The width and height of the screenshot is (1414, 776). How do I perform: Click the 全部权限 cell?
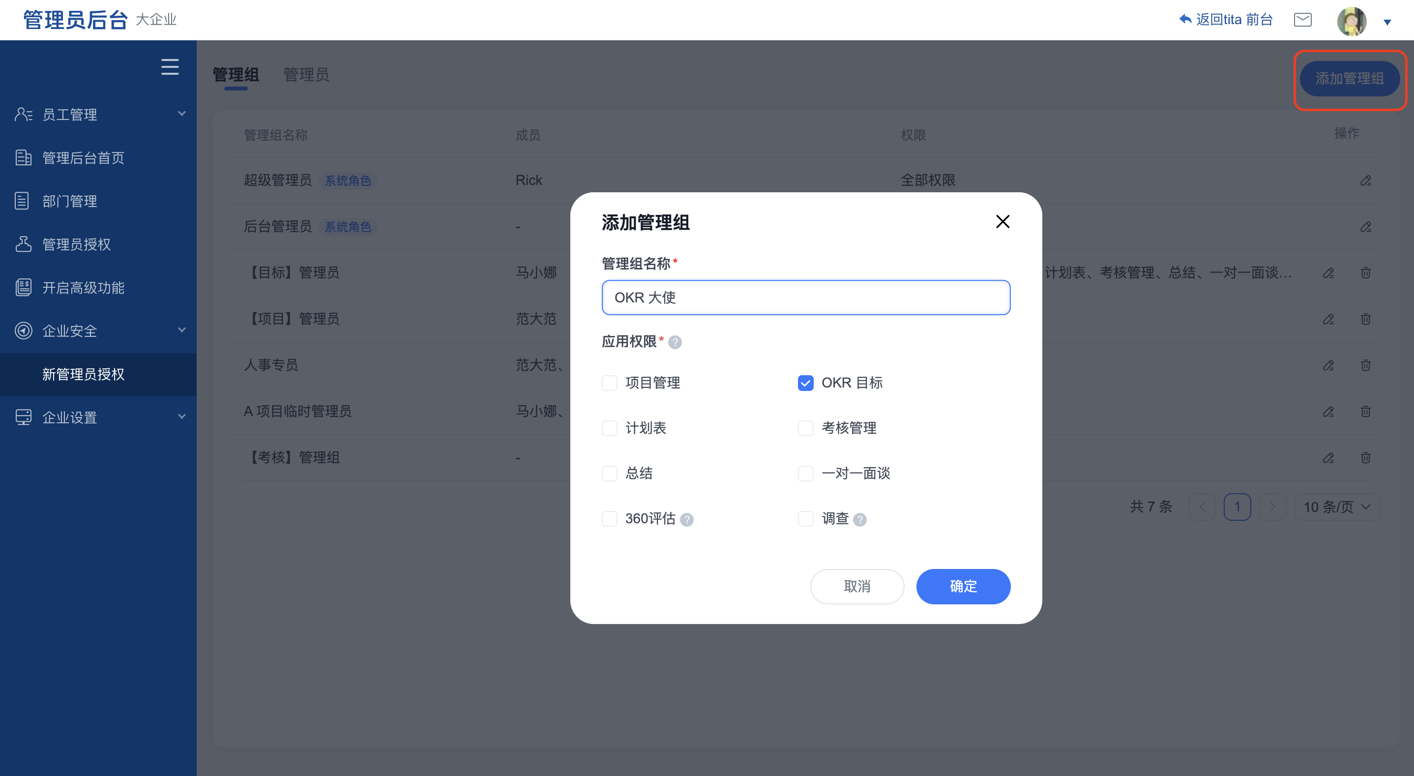[928, 180]
